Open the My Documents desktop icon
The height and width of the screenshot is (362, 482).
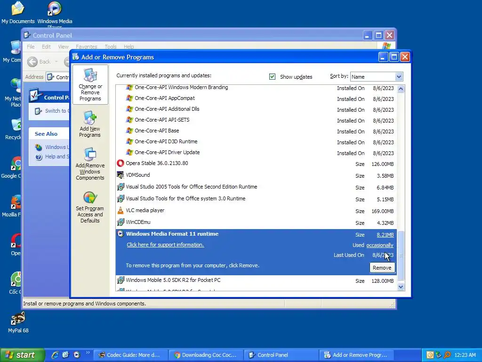(18, 12)
